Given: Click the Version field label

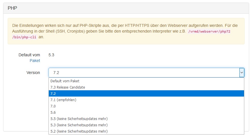Looking at the screenshot, I should [x=33, y=73].
